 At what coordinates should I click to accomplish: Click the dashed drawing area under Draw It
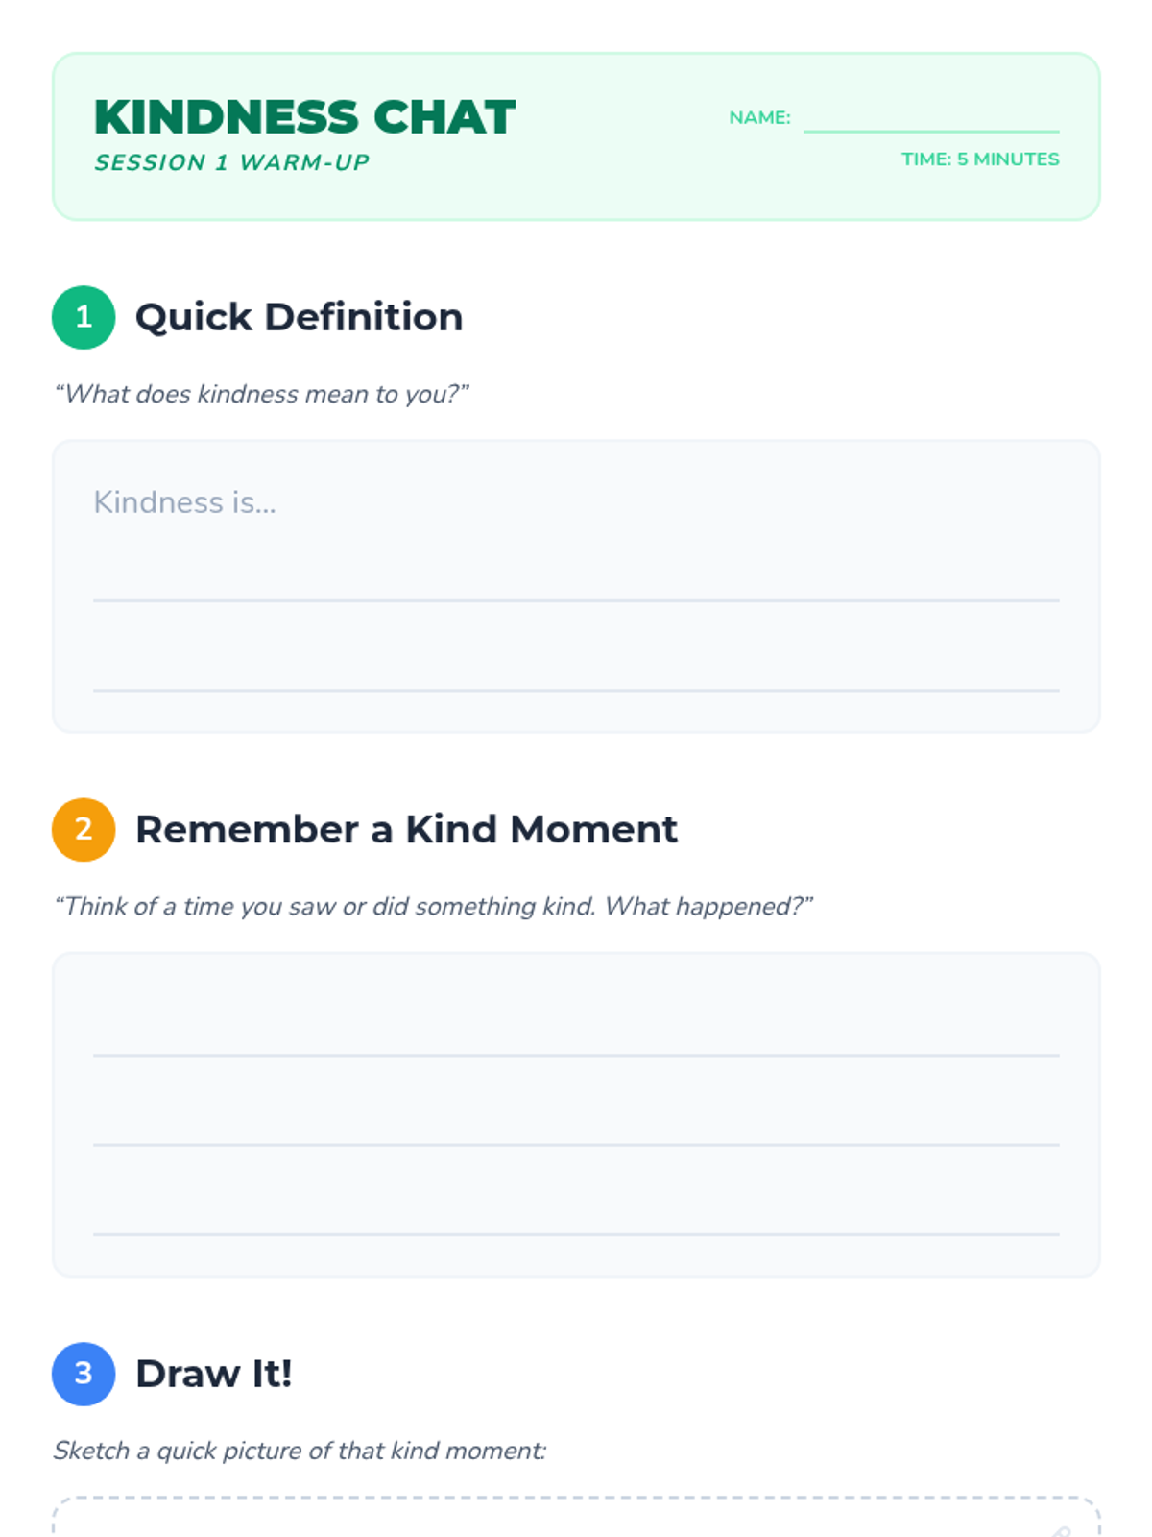tap(576, 1518)
